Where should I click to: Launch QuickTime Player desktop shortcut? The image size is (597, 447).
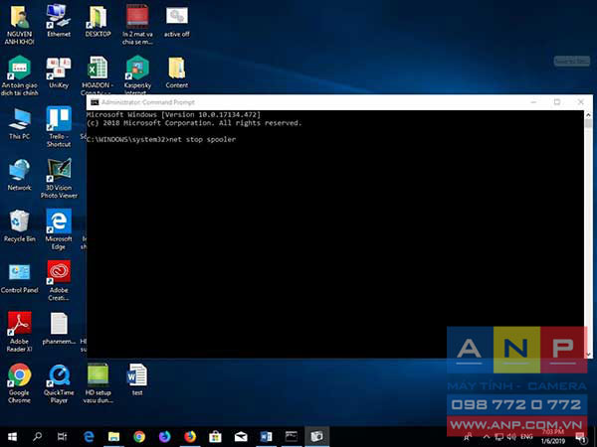pos(59,375)
